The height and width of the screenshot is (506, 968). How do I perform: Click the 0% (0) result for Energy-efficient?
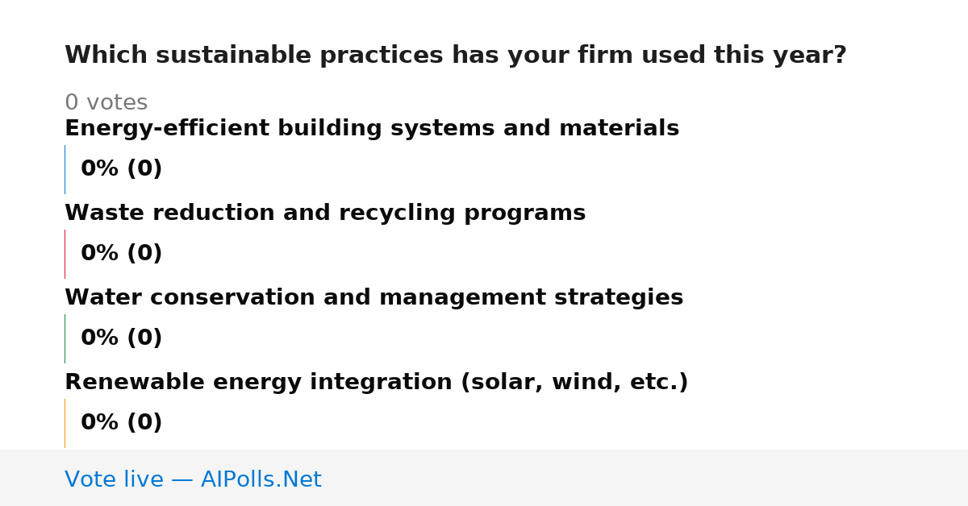(122, 169)
